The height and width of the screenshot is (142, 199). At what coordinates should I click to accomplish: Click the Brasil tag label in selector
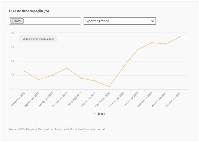pos(18,21)
